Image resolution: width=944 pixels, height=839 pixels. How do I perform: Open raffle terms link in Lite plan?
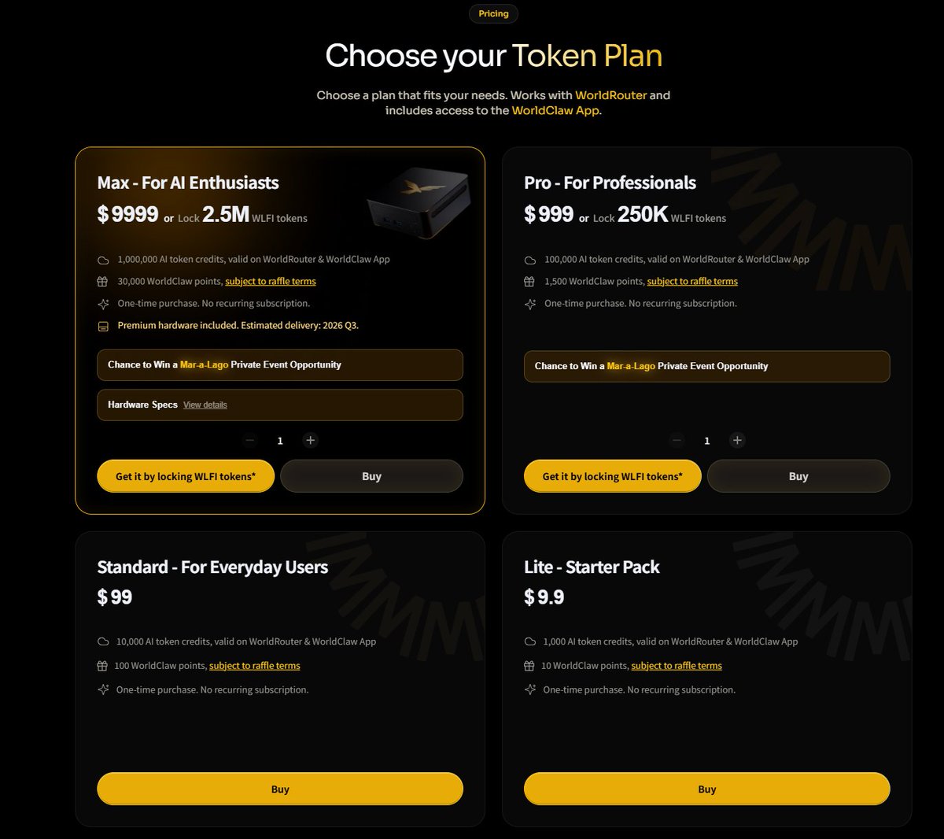[677, 666]
